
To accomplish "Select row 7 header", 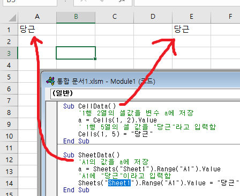I will (9, 100).
